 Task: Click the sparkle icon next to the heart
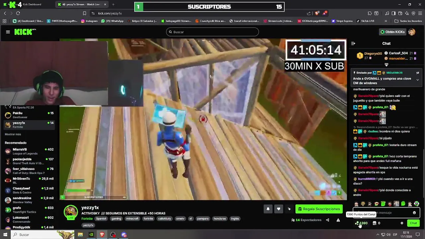289,209
